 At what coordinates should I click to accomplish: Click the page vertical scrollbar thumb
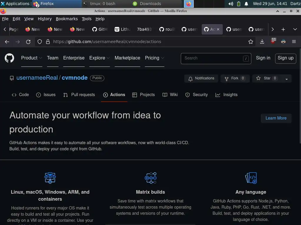click(x=300, y=96)
